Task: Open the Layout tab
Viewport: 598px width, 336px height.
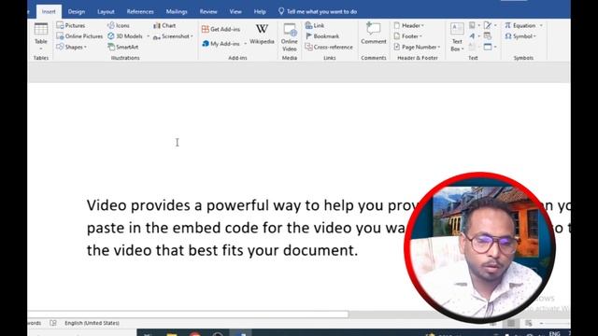Action: coord(106,12)
